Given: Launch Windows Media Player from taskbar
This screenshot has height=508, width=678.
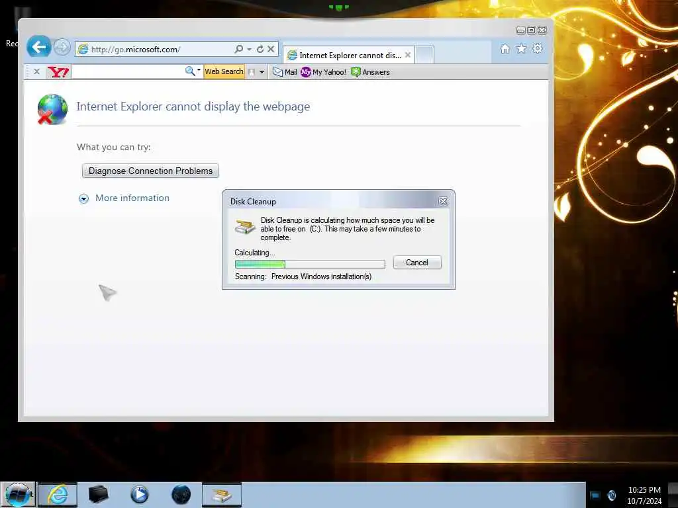Looking at the screenshot, I should [139, 495].
